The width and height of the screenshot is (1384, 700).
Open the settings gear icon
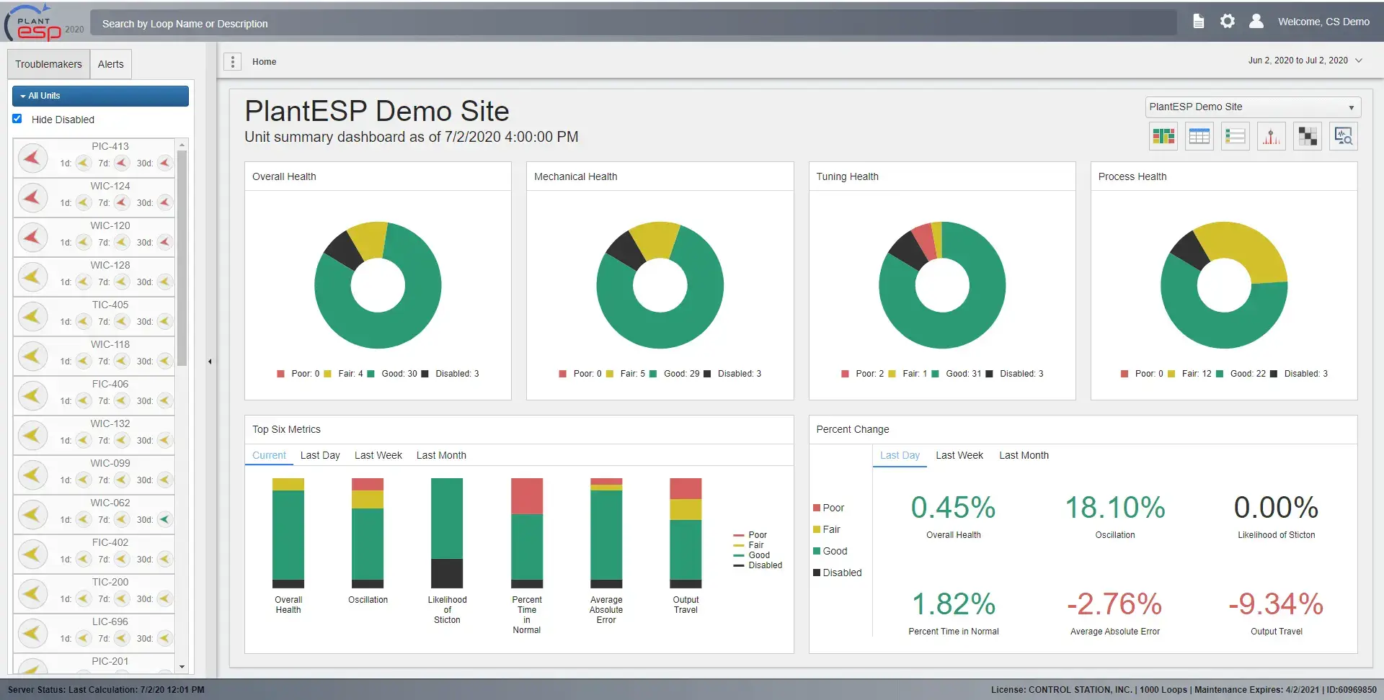(1227, 22)
